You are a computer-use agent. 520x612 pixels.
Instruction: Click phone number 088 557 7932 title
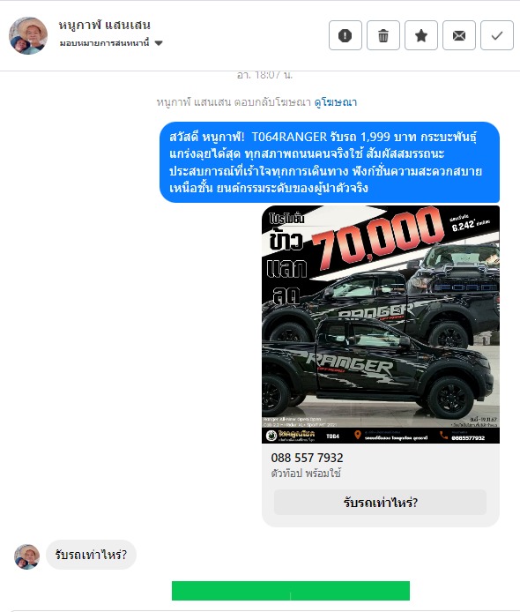pos(307,458)
